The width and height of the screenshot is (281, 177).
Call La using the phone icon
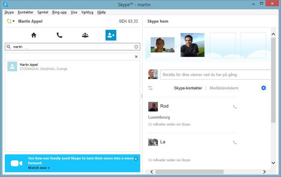pos(235,142)
